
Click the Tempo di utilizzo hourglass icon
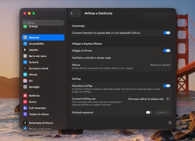pyautogui.click(x=25, y=114)
